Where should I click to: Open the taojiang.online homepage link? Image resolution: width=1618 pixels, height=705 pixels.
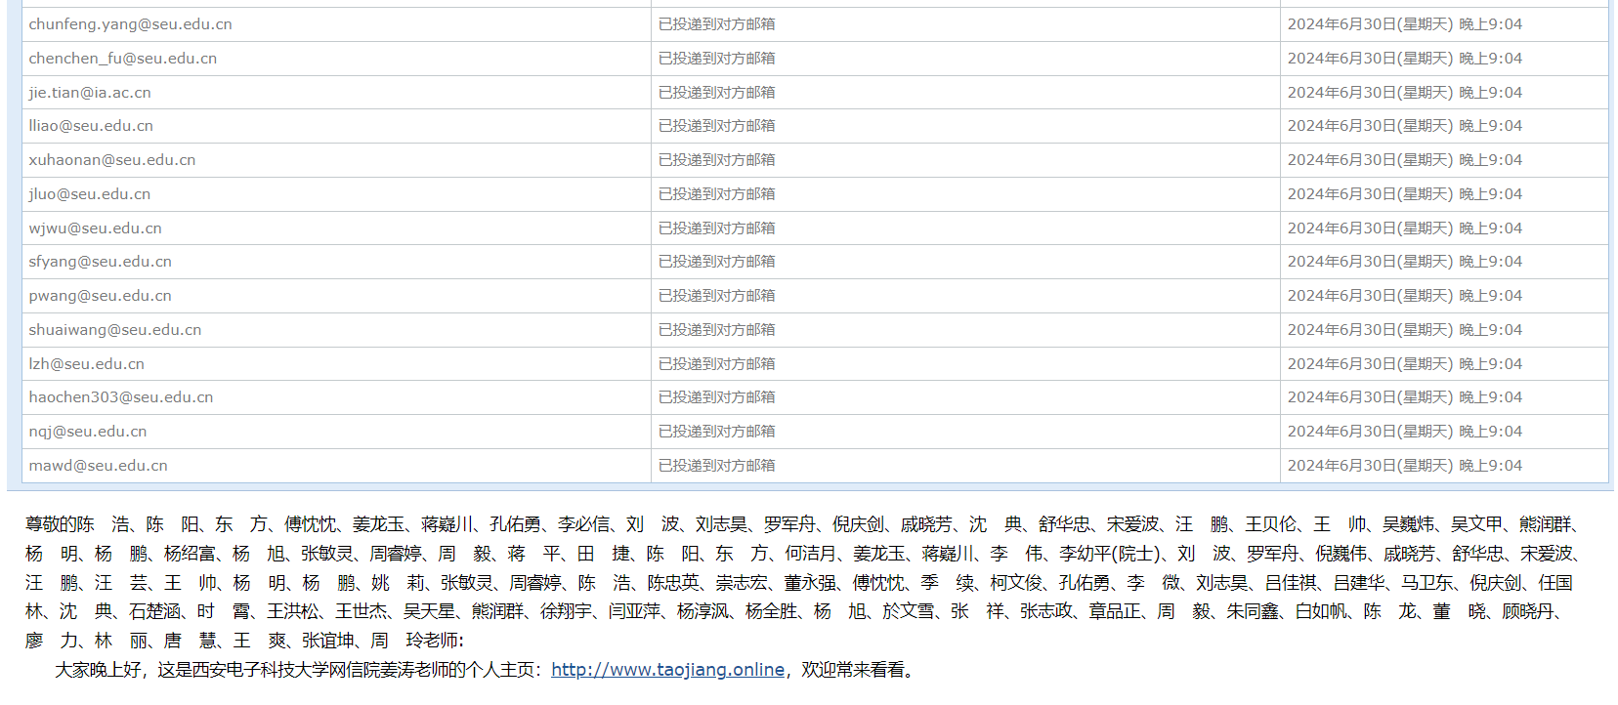pos(667,670)
